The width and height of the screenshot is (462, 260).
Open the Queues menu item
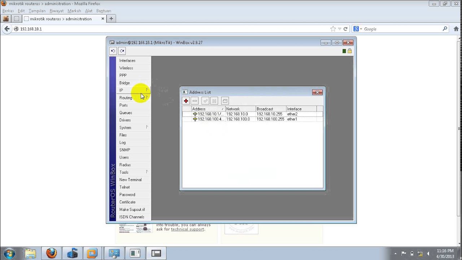[133, 113]
